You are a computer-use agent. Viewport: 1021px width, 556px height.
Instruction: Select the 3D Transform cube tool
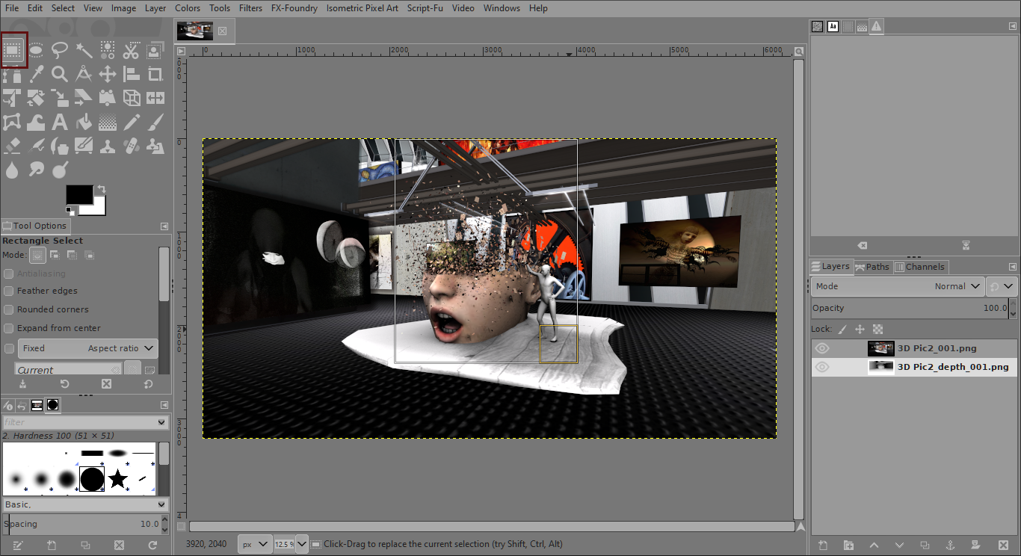[132, 98]
